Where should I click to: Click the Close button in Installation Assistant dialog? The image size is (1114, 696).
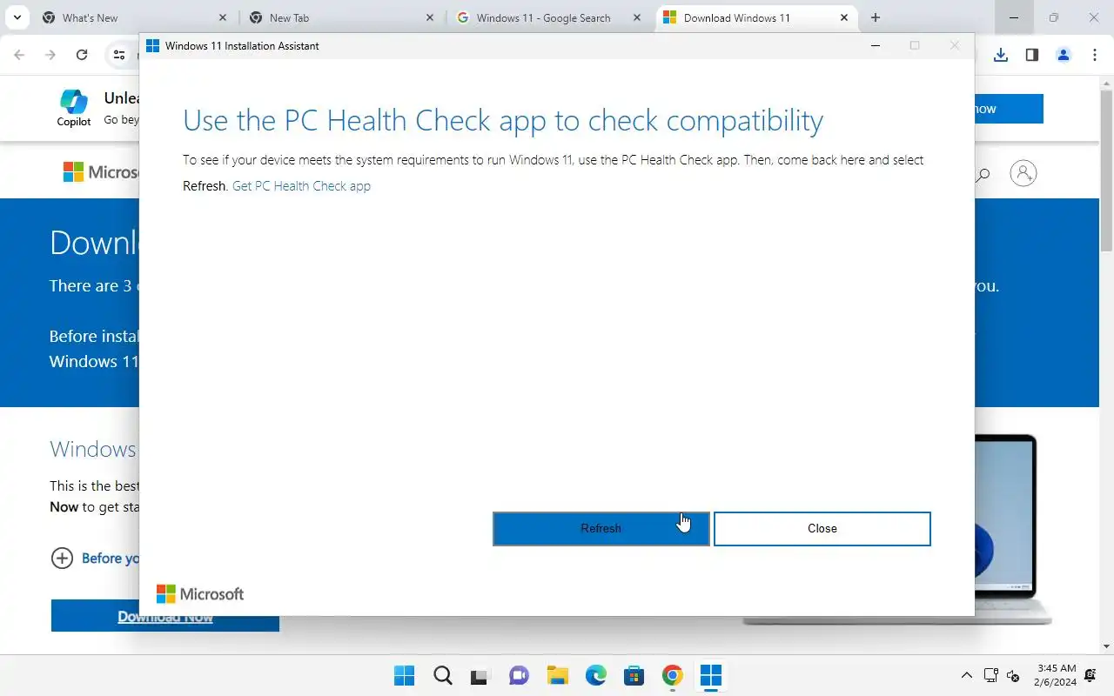click(822, 528)
